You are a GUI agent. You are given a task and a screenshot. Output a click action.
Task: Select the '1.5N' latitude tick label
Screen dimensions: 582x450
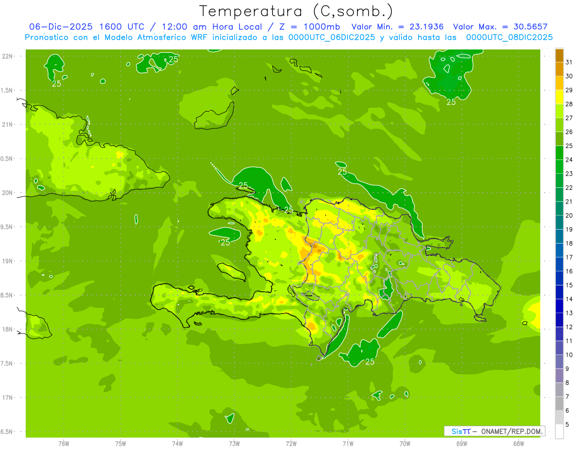pos(7,90)
